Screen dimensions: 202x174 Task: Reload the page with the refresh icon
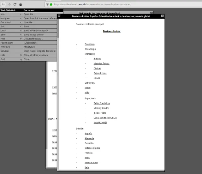pos(15,4)
